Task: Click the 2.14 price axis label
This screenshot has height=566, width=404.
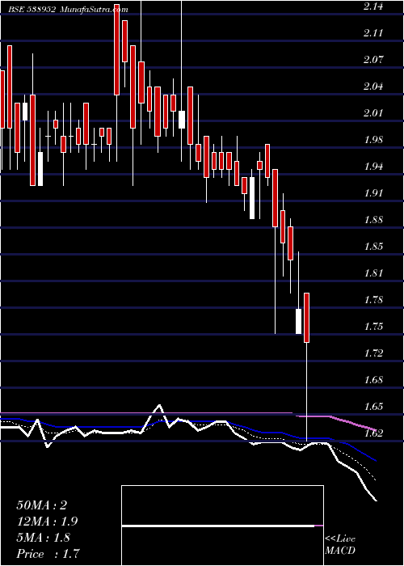Action: pyautogui.click(x=373, y=6)
